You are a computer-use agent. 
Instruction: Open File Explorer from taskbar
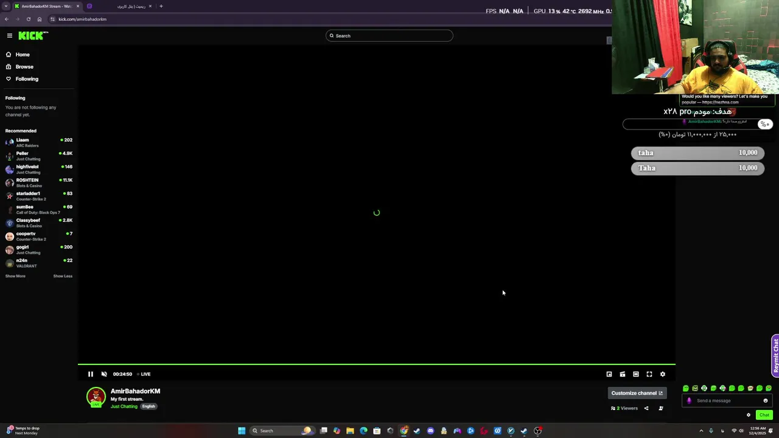coord(350,431)
